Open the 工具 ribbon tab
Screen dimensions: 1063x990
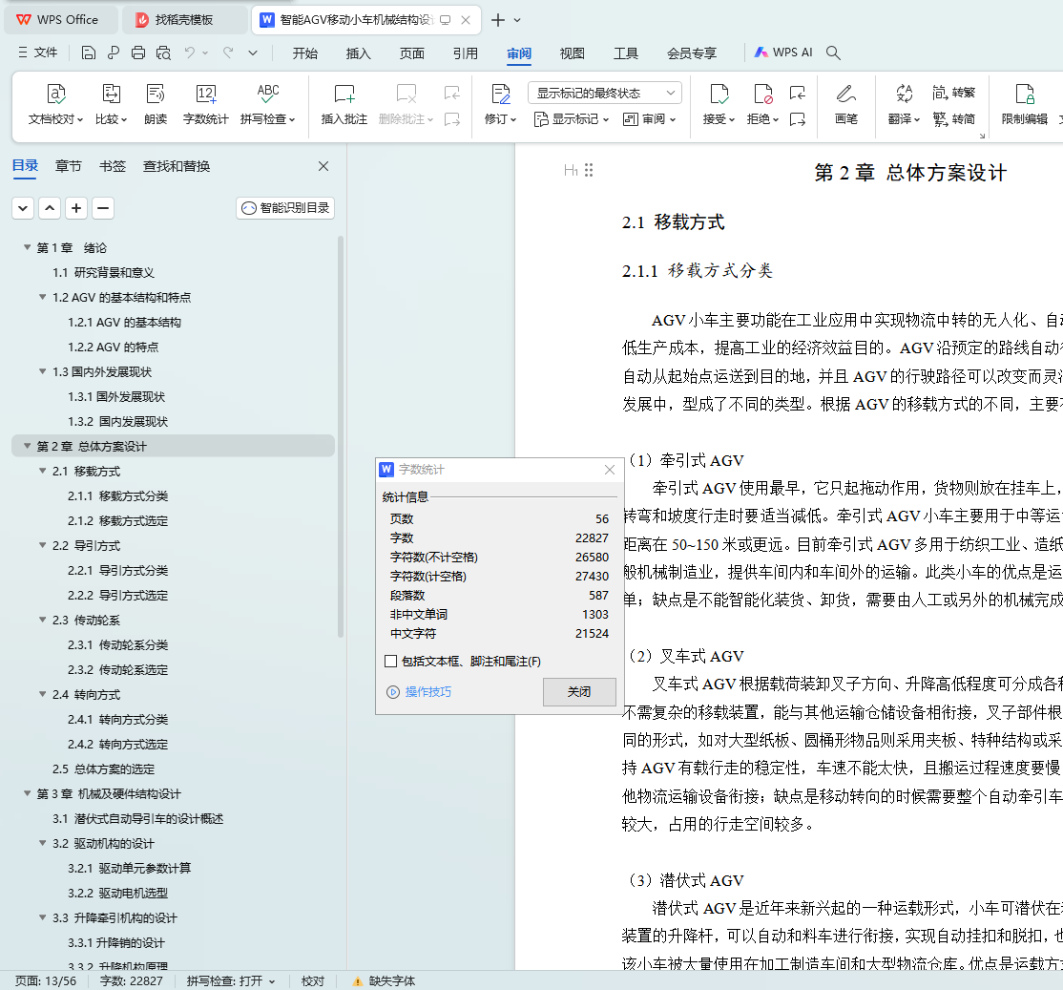click(x=626, y=53)
